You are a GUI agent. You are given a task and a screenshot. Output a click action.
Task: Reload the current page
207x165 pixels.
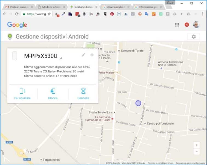pos(17,14)
